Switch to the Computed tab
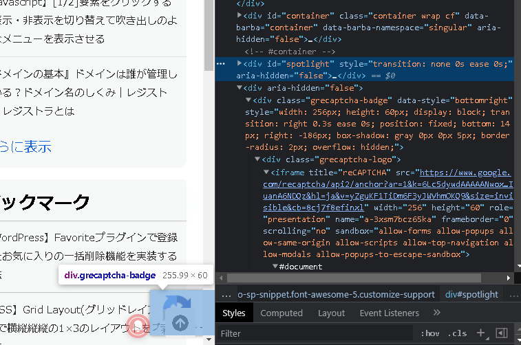The image size is (521, 345). [281, 313]
